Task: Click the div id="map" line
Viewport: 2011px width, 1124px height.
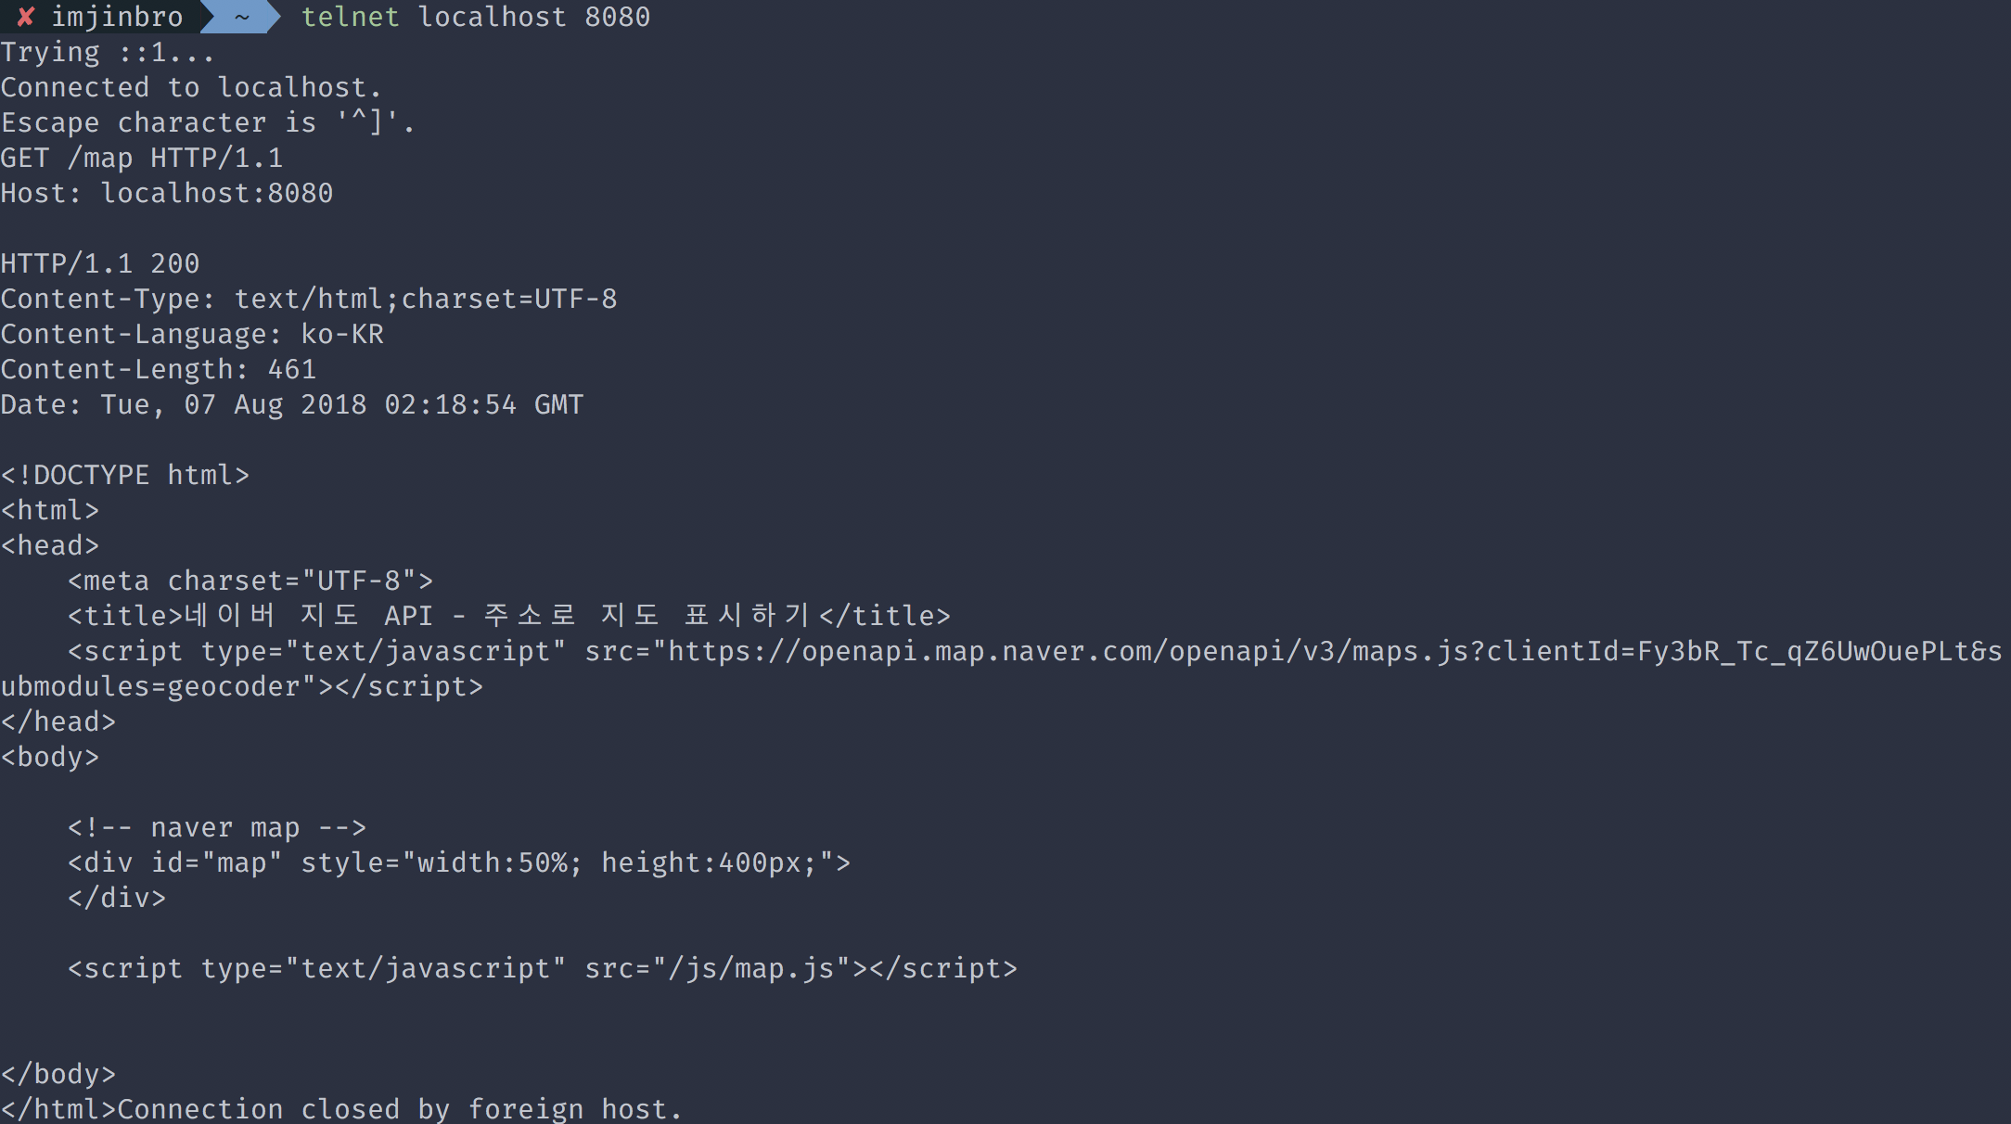Action: [x=459, y=862]
